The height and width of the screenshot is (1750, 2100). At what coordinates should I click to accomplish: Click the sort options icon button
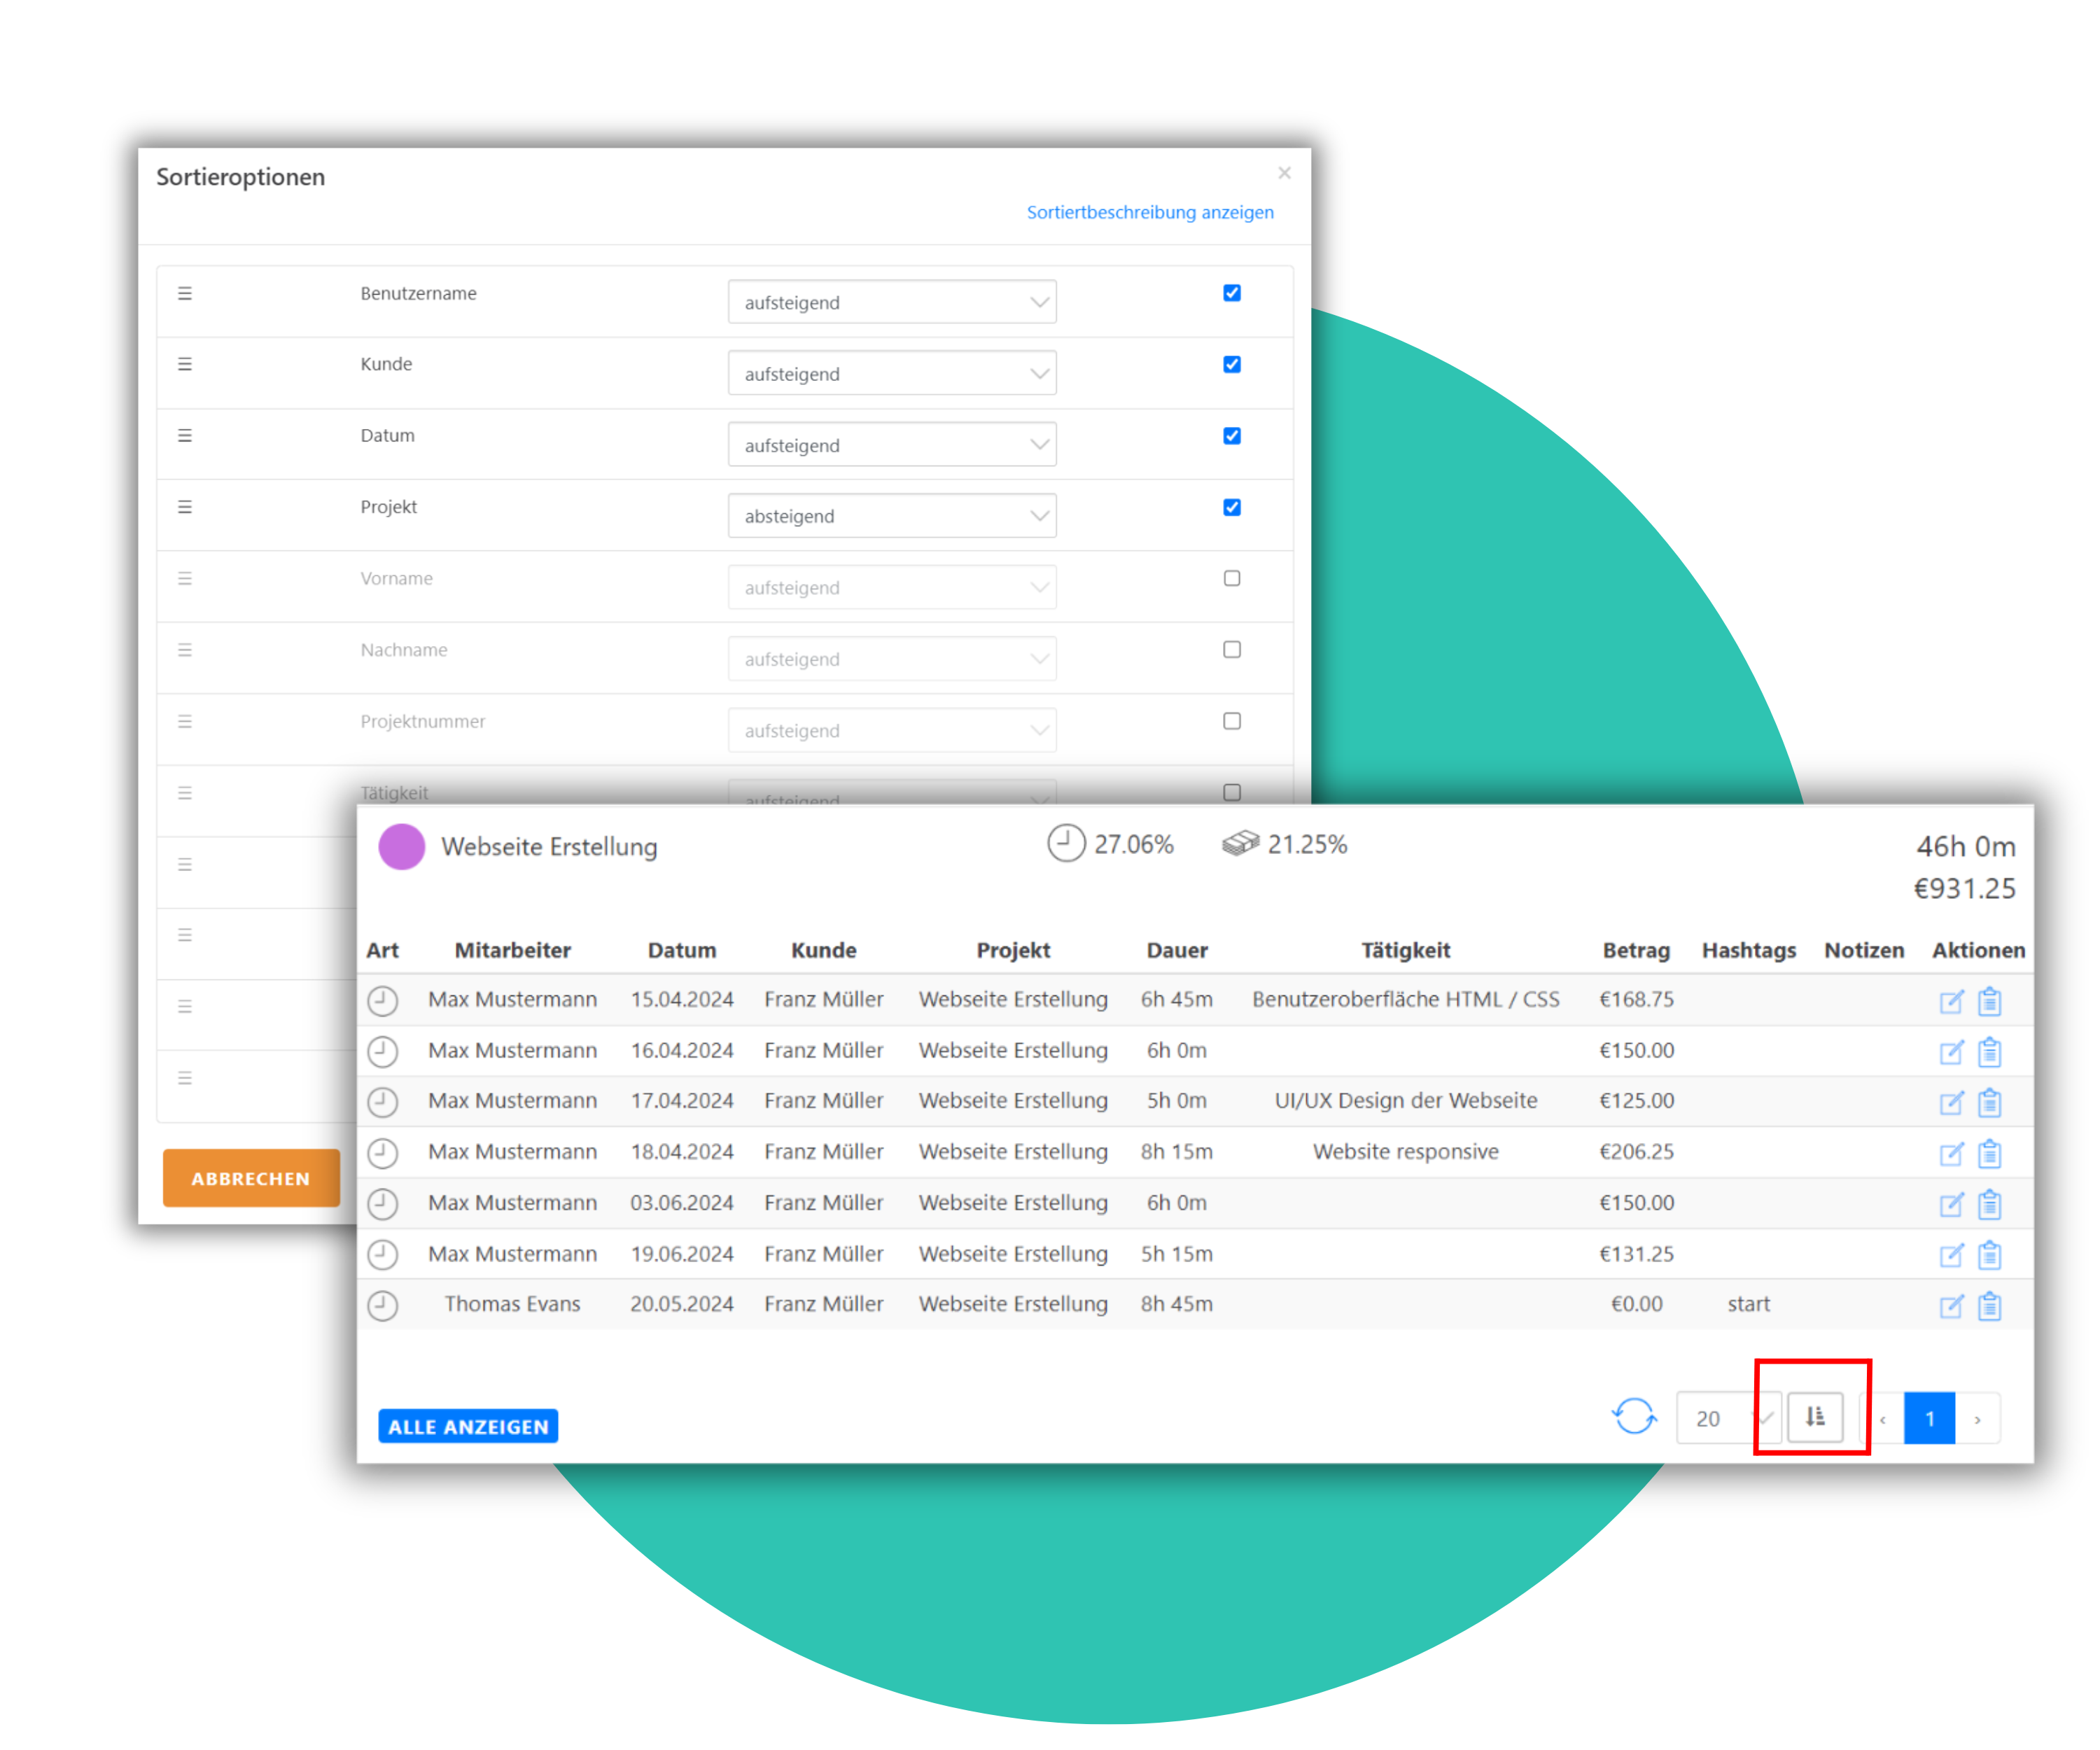click(1814, 1417)
